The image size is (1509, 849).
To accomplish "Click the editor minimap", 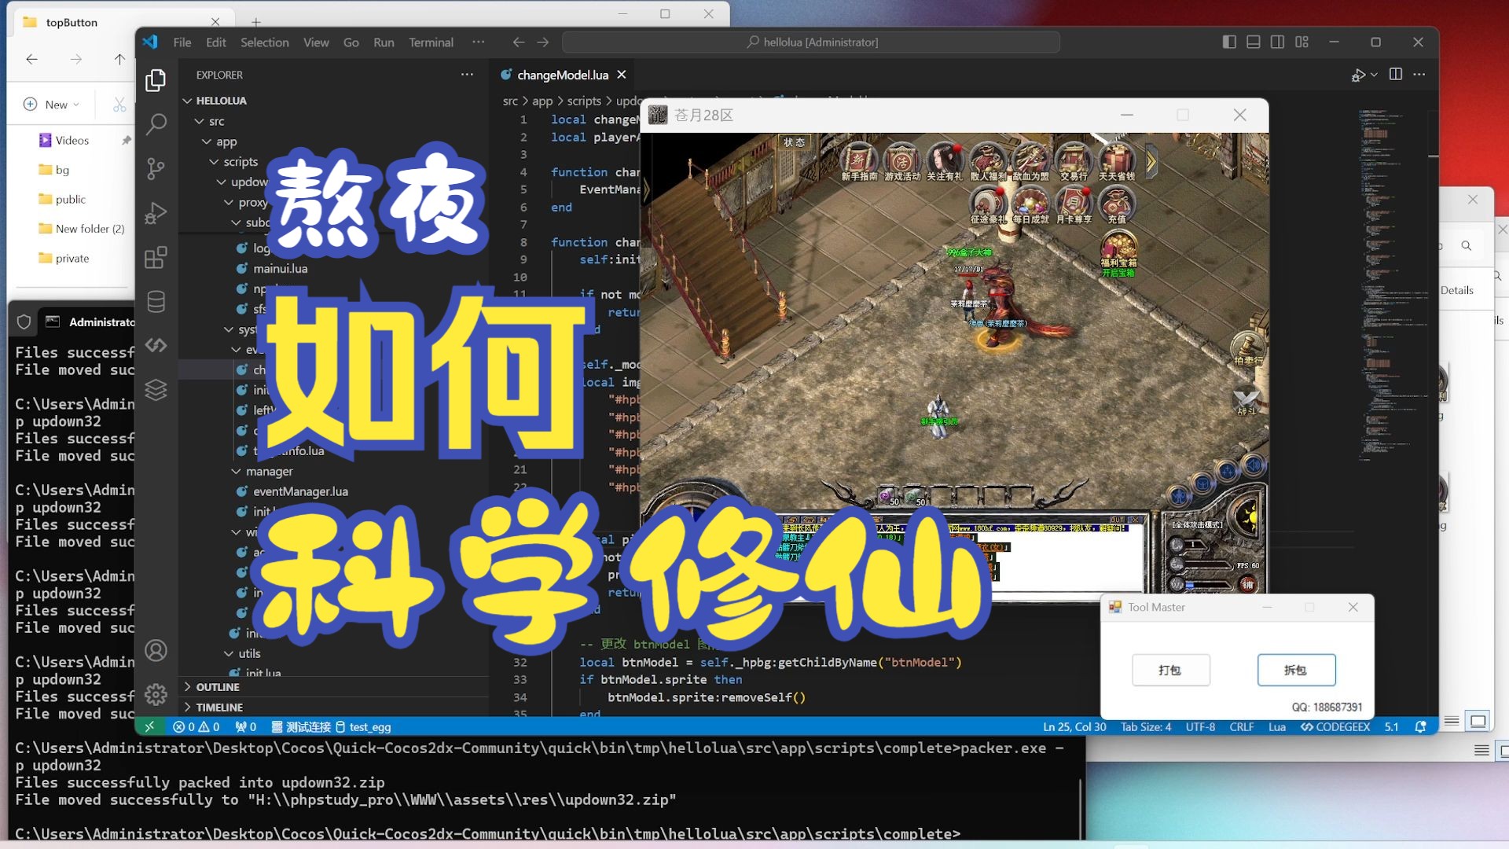I will click(x=1393, y=283).
